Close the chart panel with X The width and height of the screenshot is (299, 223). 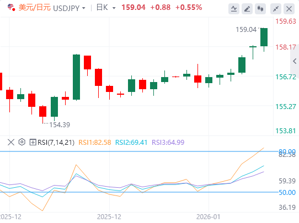coord(289,9)
